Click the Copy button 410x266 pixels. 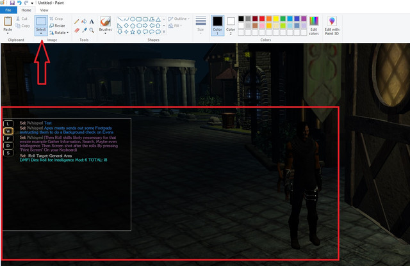point(23,26)
